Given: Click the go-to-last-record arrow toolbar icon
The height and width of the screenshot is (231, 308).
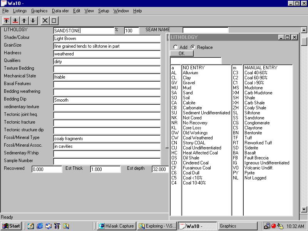Looking at the screenshot, I should 15,20.
